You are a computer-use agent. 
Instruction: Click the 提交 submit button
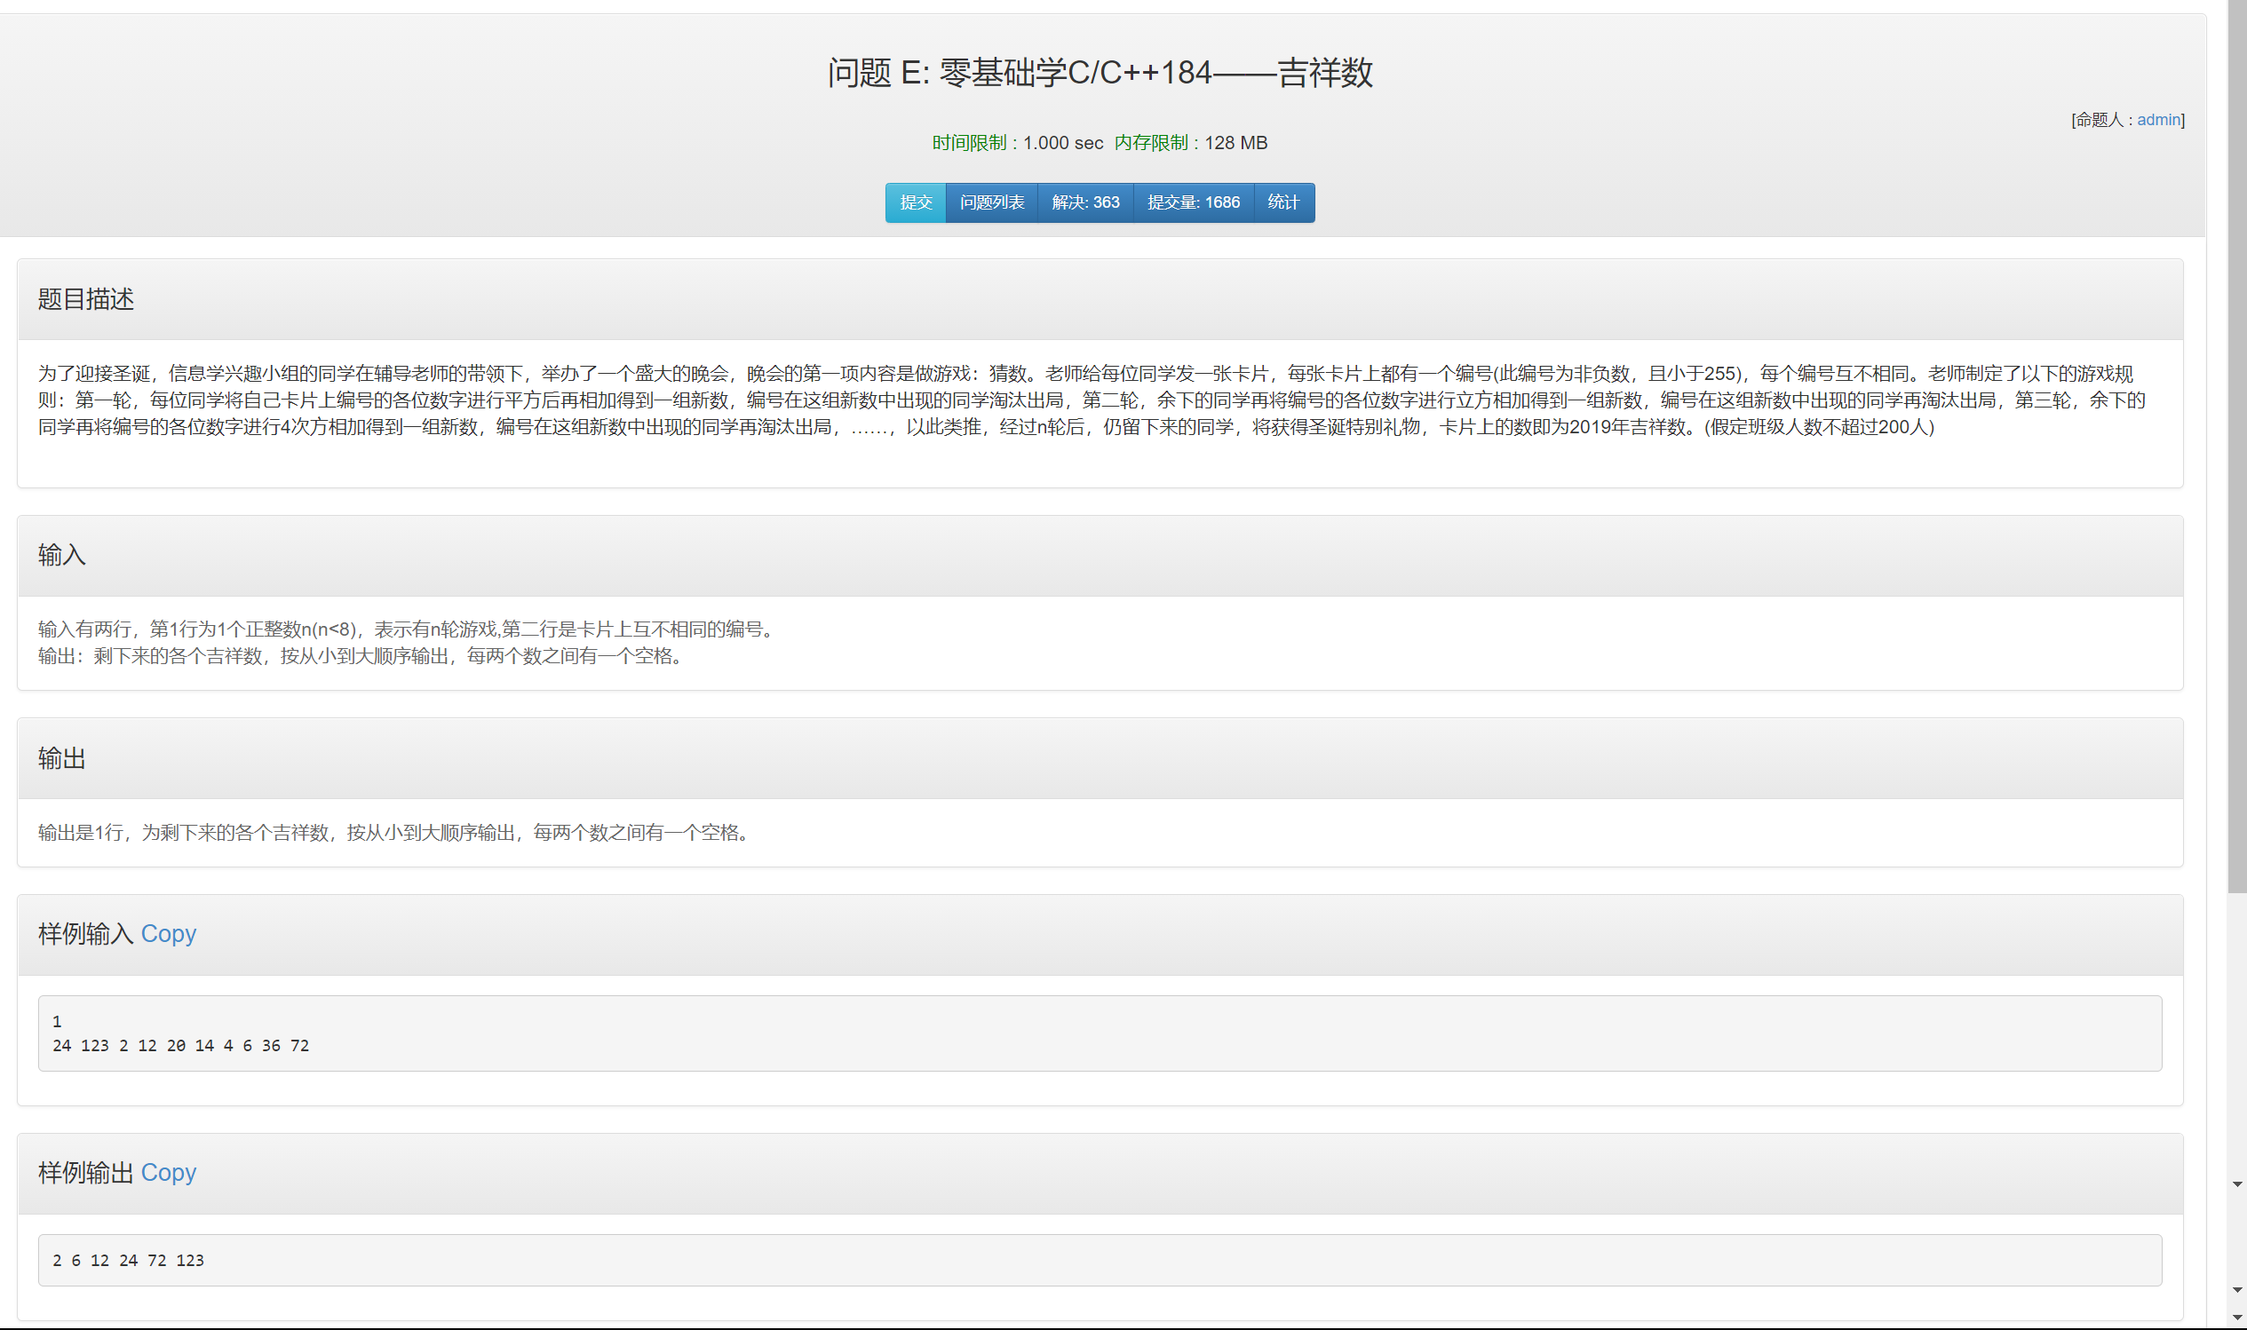click(915, 202)
